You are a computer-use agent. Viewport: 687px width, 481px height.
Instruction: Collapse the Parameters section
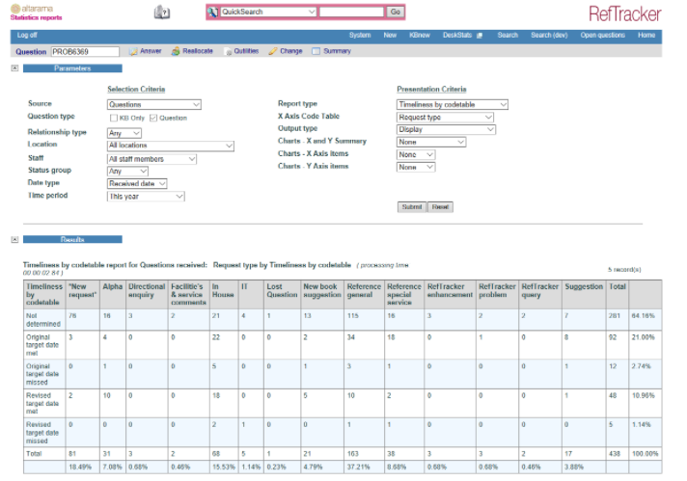[x=14, y=69]
